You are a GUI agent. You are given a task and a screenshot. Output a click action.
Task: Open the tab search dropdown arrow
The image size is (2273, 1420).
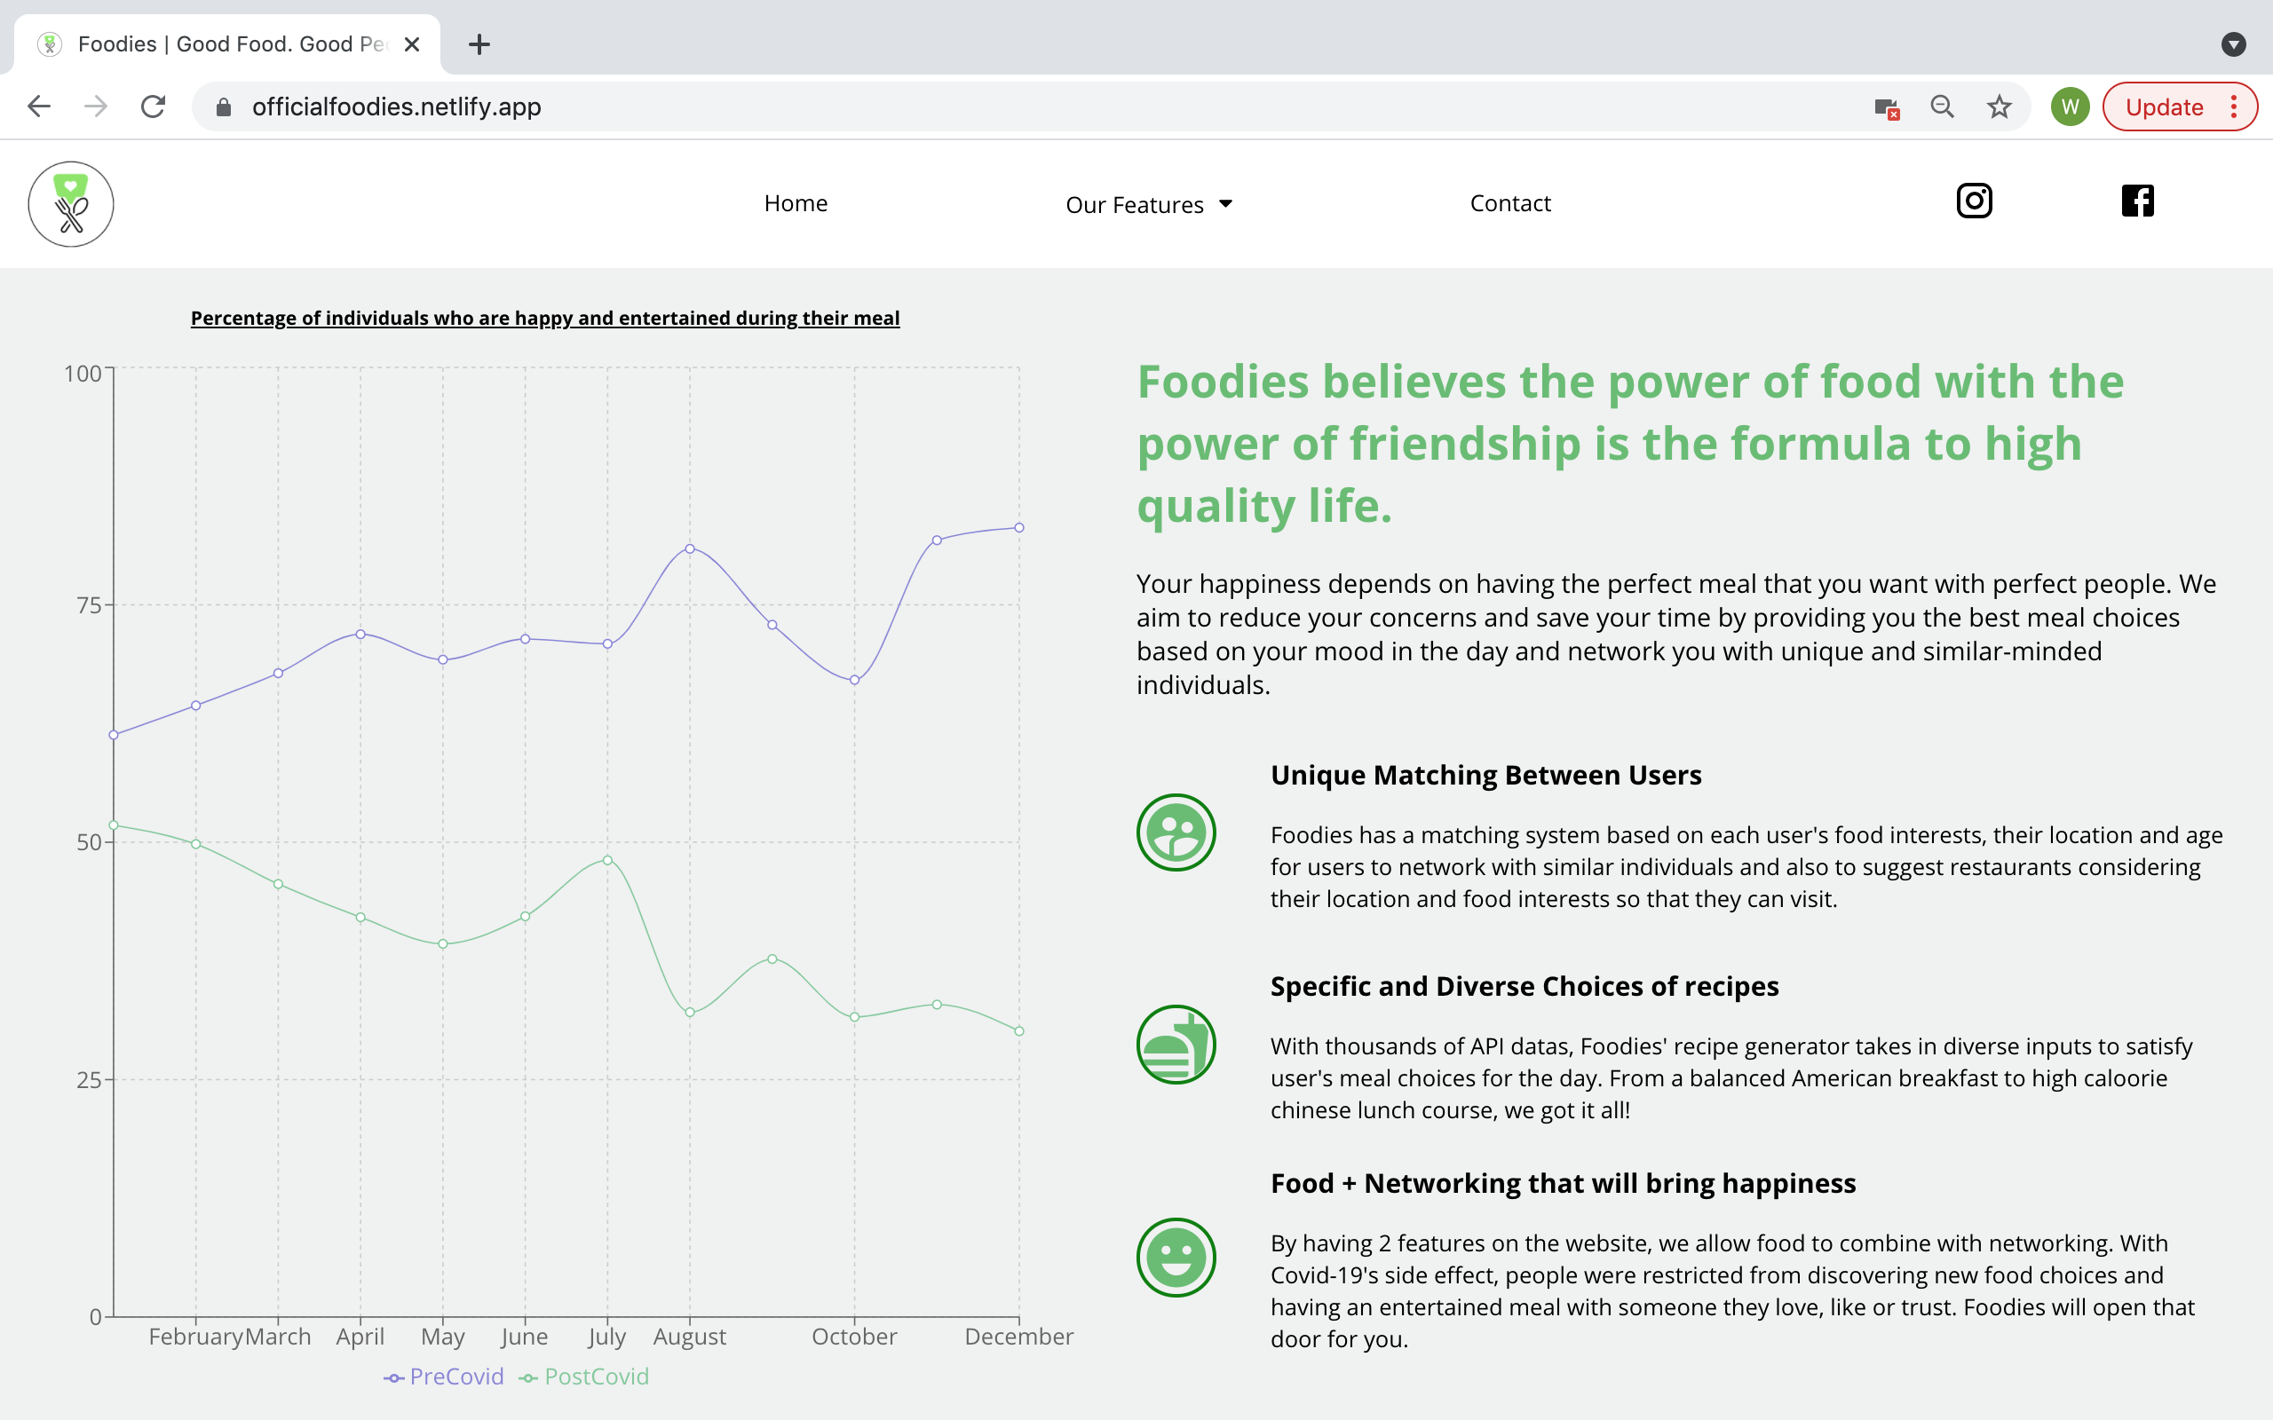[x=2233, y=44]
